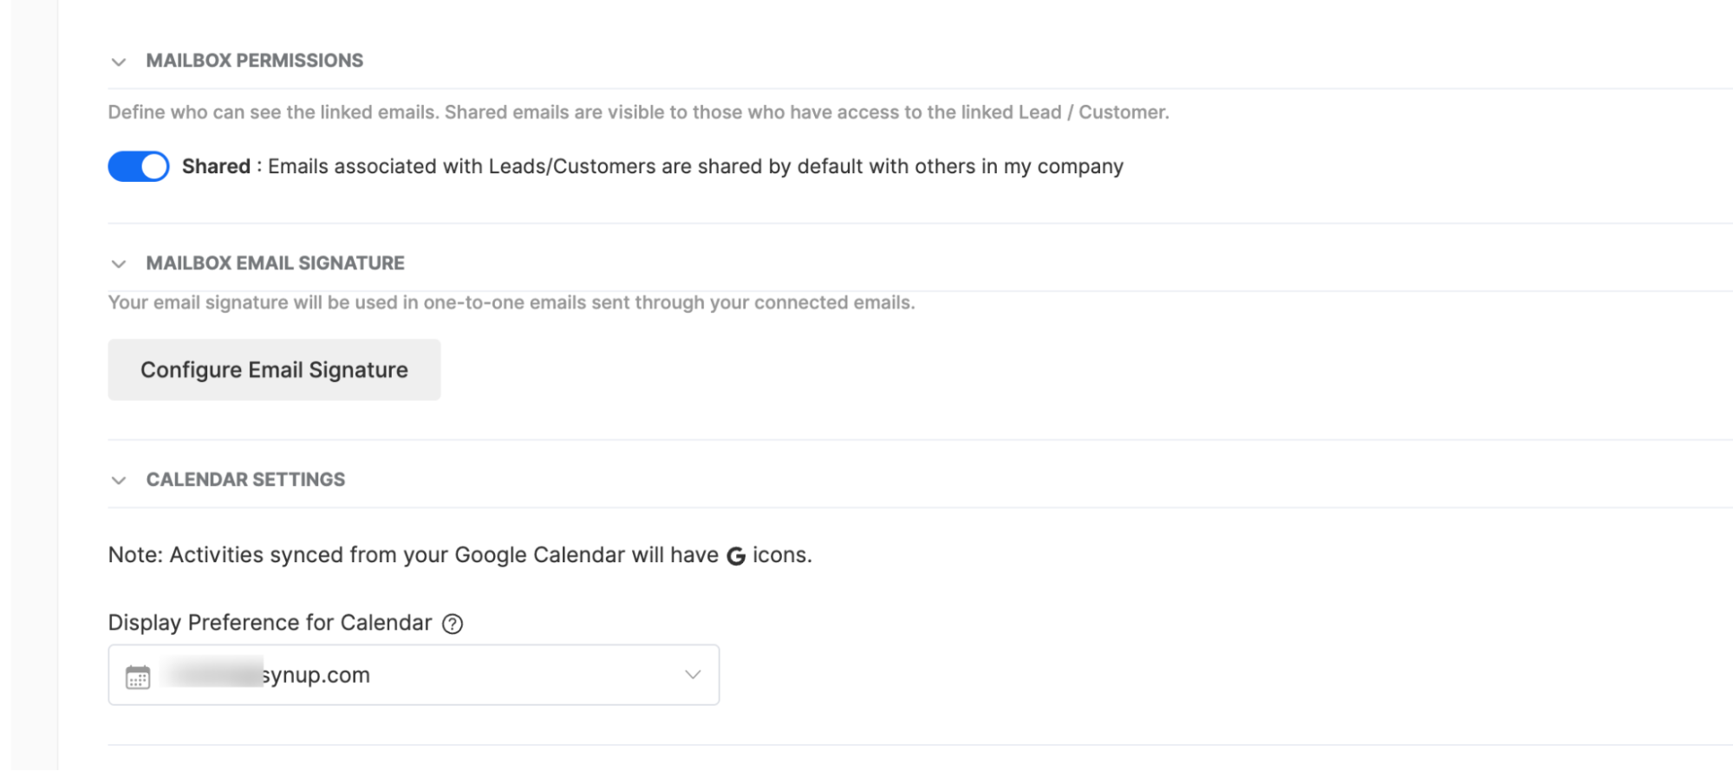The height and width of the screenshot is (771, 1733).
Task: Open help tooltip for Display Preference for Calendar
Action: pos(453,624)
